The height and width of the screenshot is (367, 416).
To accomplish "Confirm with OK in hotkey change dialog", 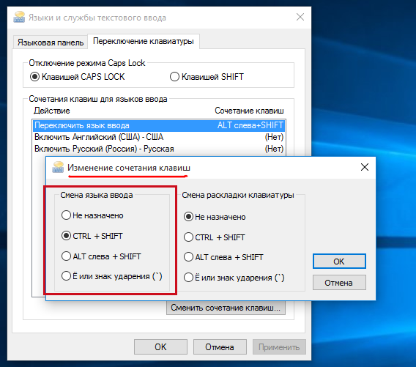I will click(x=339, y=262).
